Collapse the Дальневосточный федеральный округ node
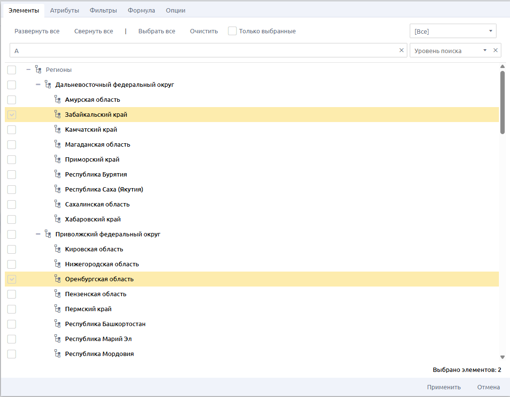 click(38, 85)
